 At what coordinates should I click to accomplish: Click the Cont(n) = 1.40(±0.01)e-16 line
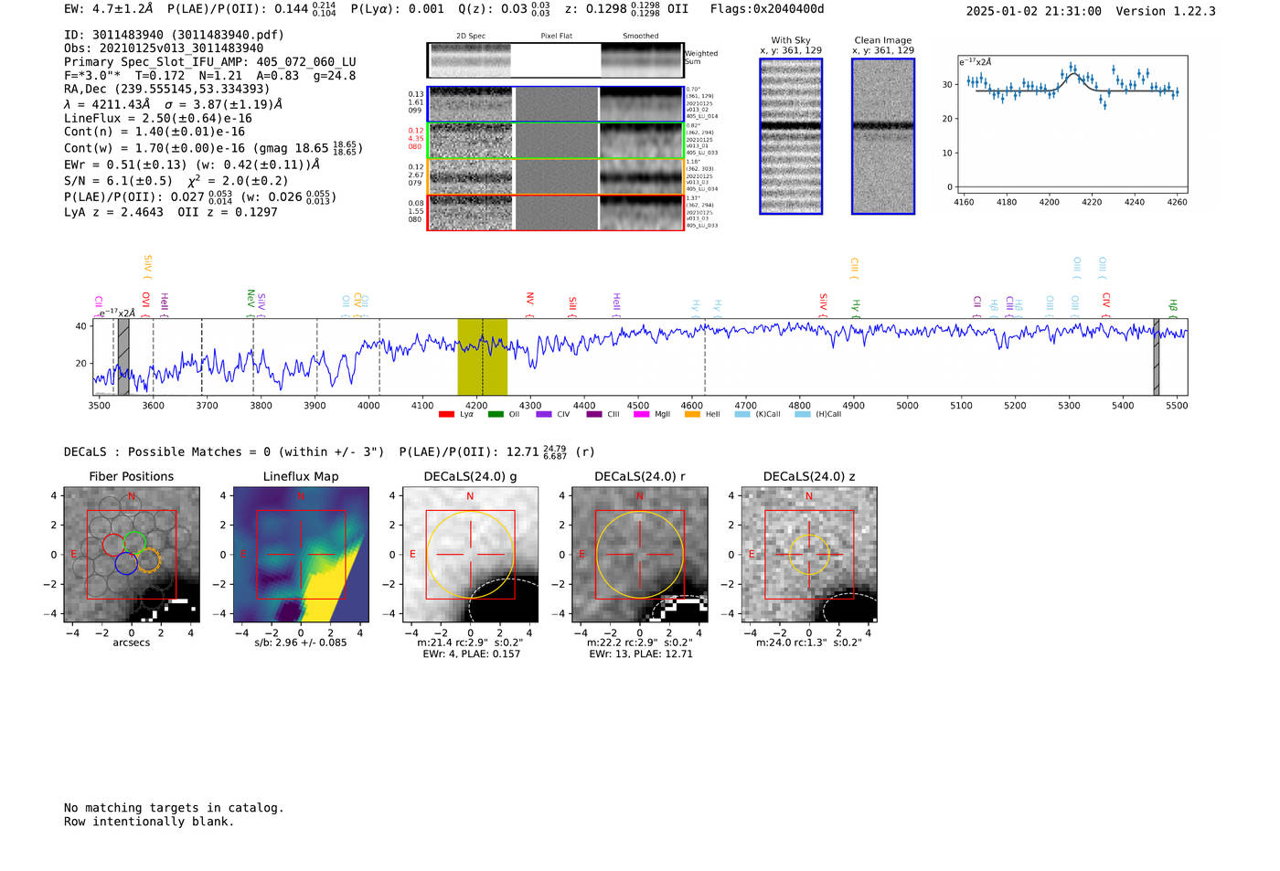(x=155, y=133)
